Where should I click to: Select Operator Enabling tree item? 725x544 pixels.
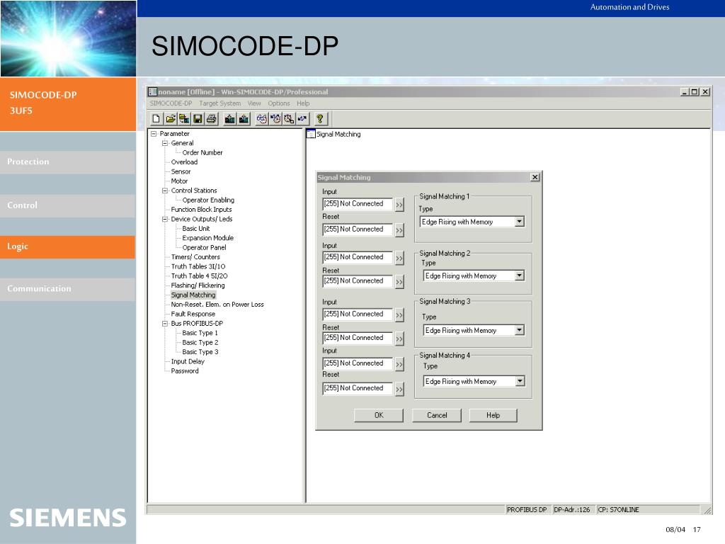pos(208,200)
